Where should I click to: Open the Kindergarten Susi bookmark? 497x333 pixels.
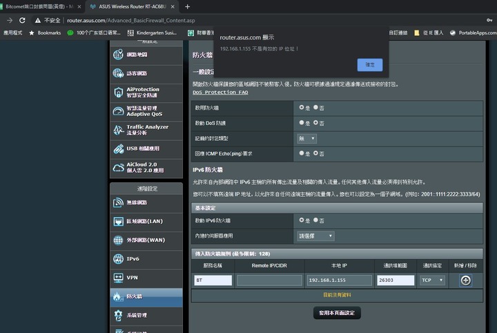click(152, 32)
